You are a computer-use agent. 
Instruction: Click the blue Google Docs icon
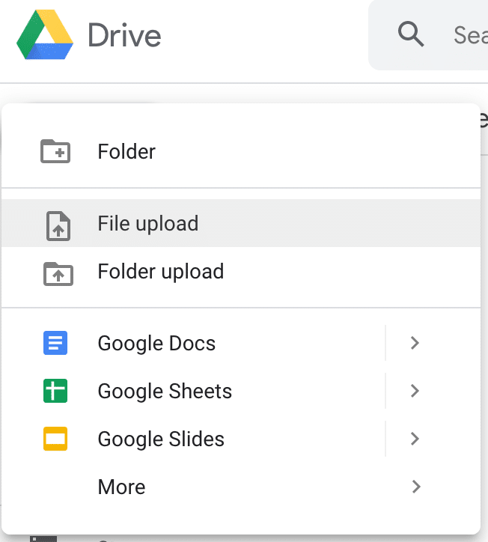click(x=55, y=344)
